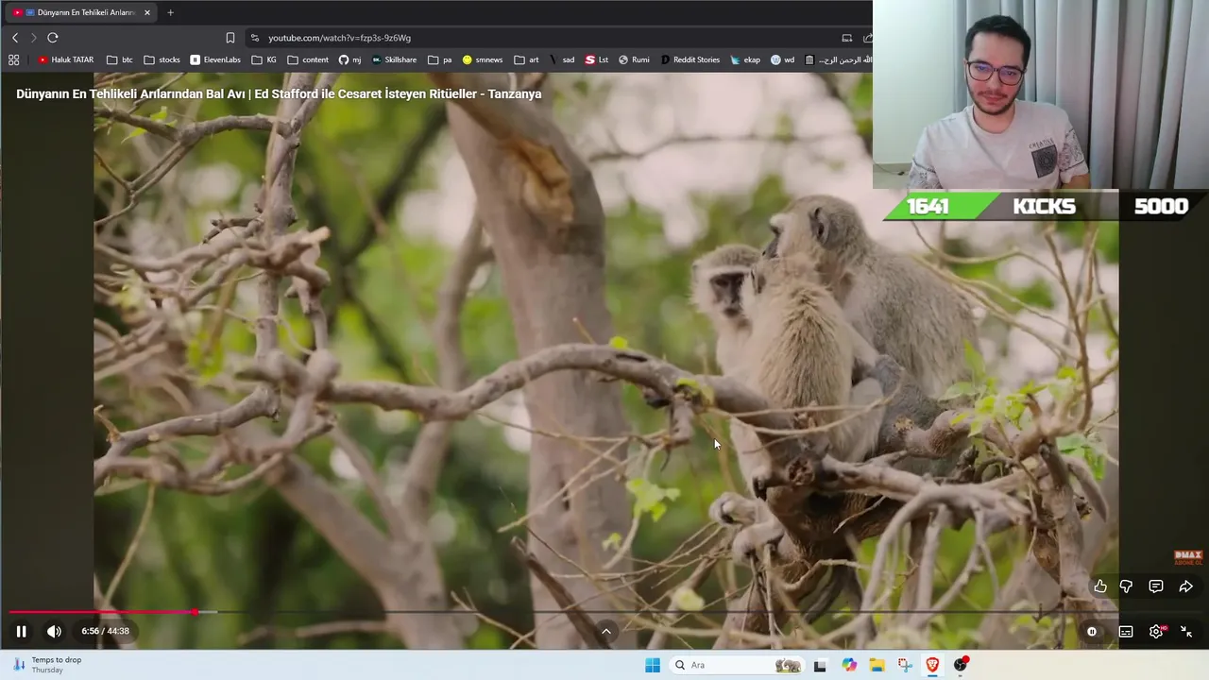Image resolution: width=1209 pixels, height=680 pixels.
Task: Open the content bookmark folder
Action: (309, 59)
